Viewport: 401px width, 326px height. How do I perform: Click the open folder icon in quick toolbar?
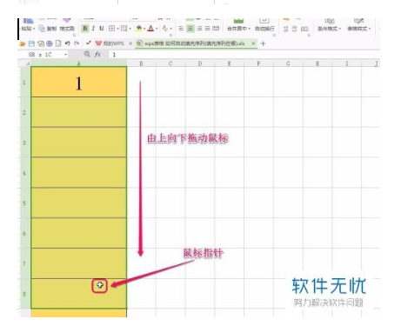[23, 43]
